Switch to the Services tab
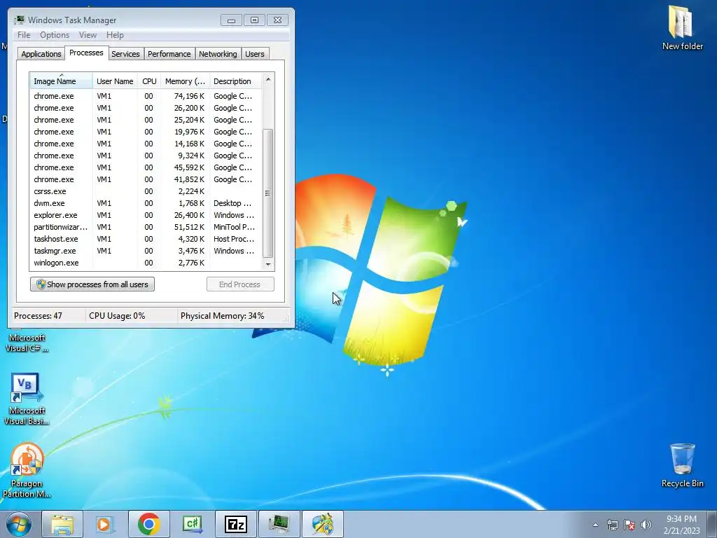This screenshot has height=538, width=717. 125,53
